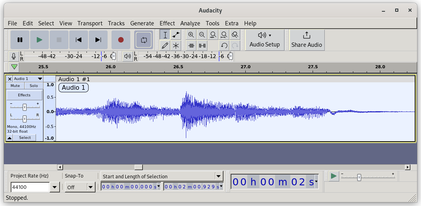Click the track Select button
The image size is (421, 206).
[x=25, y=138]
